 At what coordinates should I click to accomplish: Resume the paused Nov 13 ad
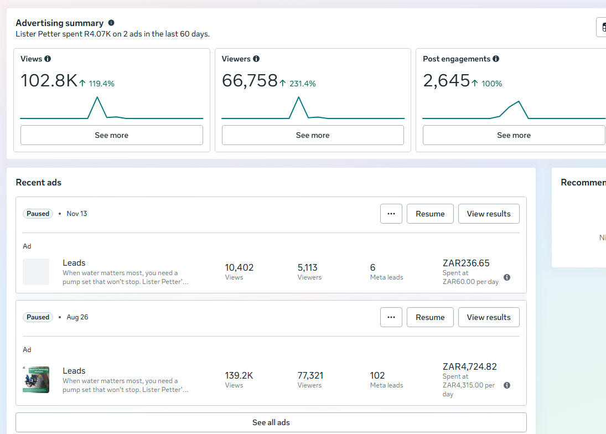[x=430, y=214]
